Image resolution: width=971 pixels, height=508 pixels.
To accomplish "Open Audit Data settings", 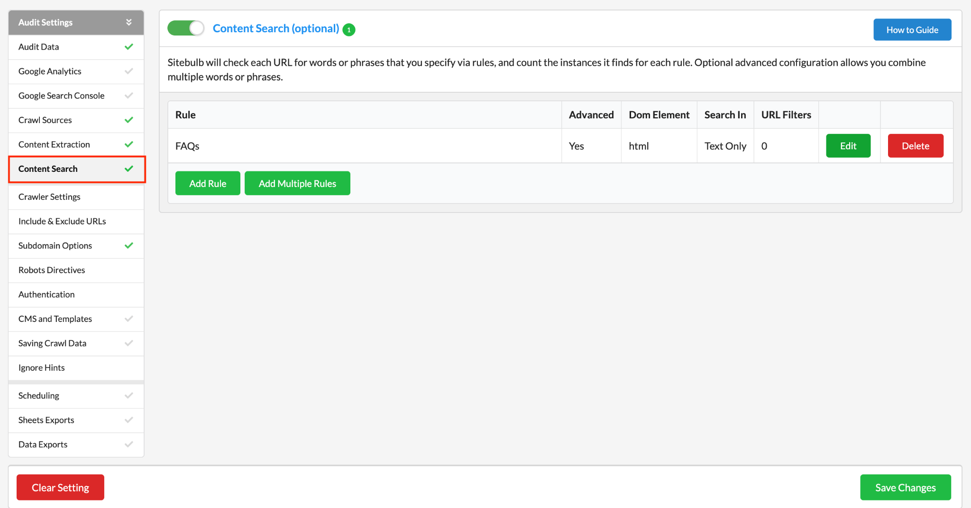I will [x=76, y=47].
